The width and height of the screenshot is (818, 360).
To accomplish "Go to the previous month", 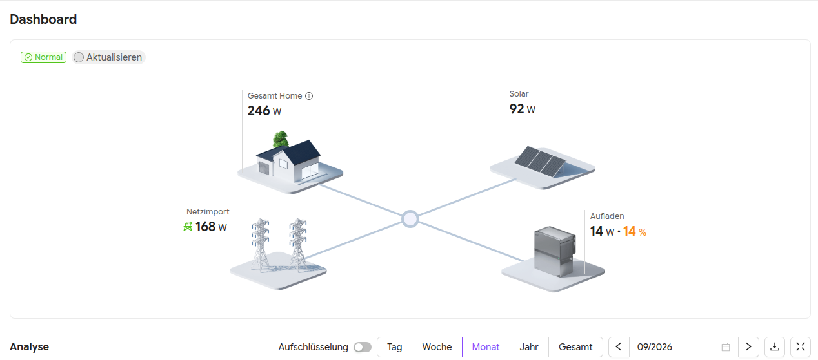I will [x=619, y=347].
